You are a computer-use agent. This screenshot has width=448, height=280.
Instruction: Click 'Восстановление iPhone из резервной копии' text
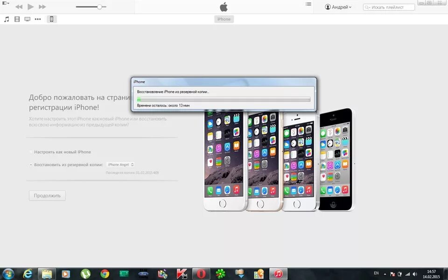[173, 92]
